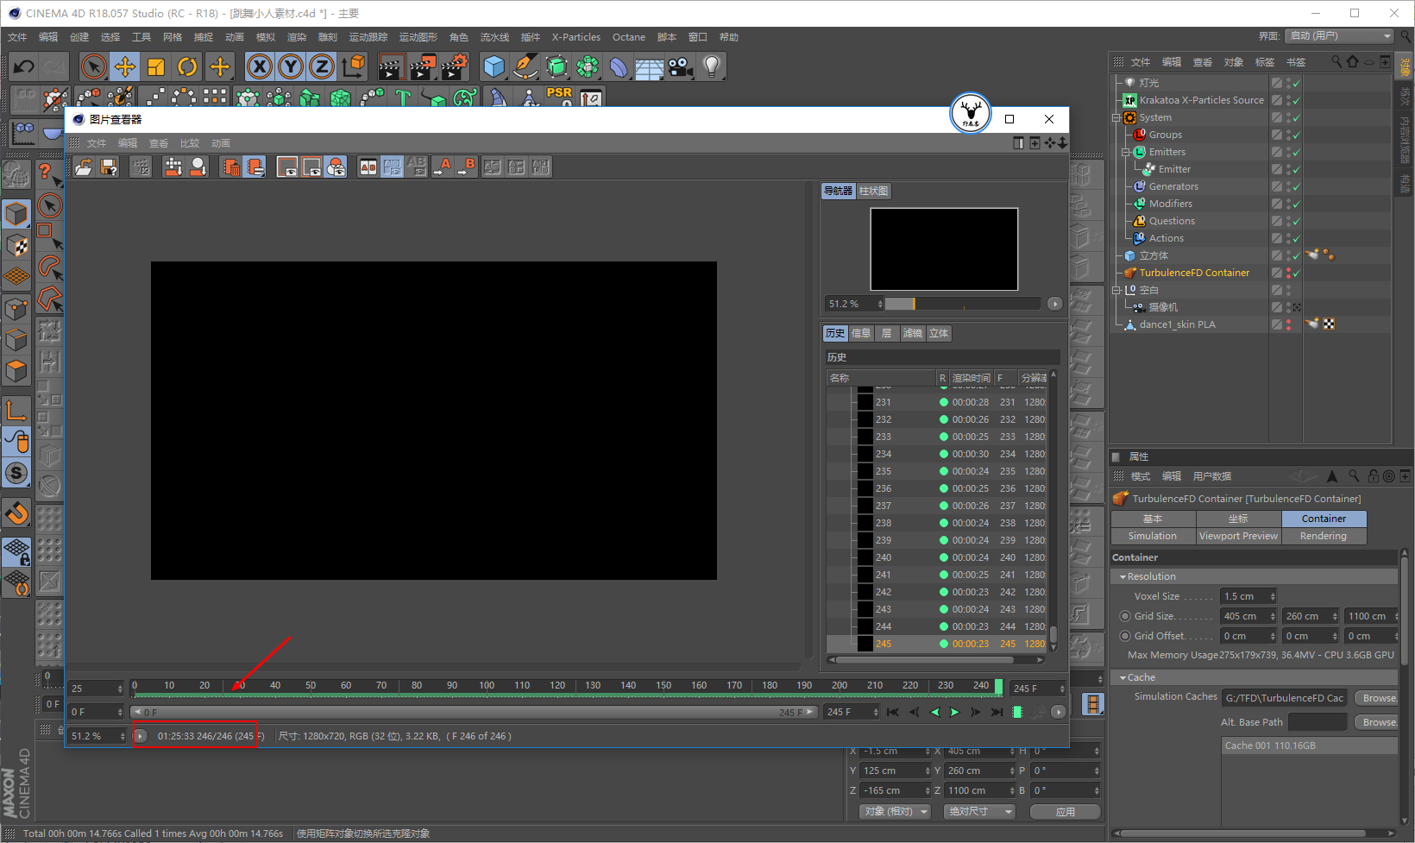Add a Cube primitive object
Viewport: 1415px width, 843px height.
click(x=494, y=66)
